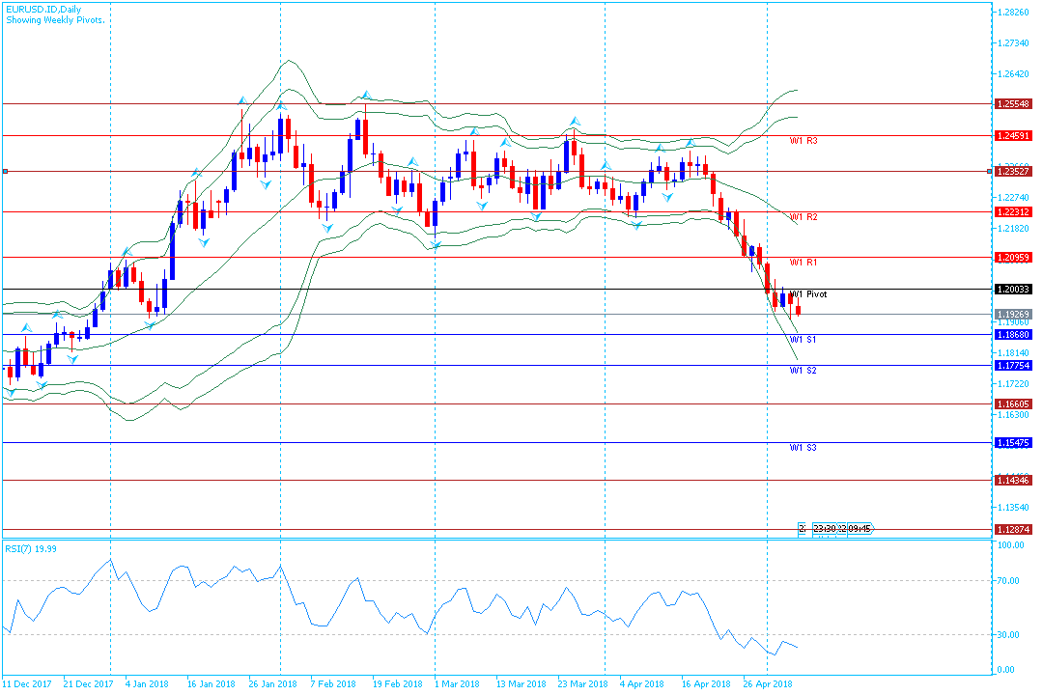
Task: Click the blue 1.18680 price tag
Action: pos(1013,335)
